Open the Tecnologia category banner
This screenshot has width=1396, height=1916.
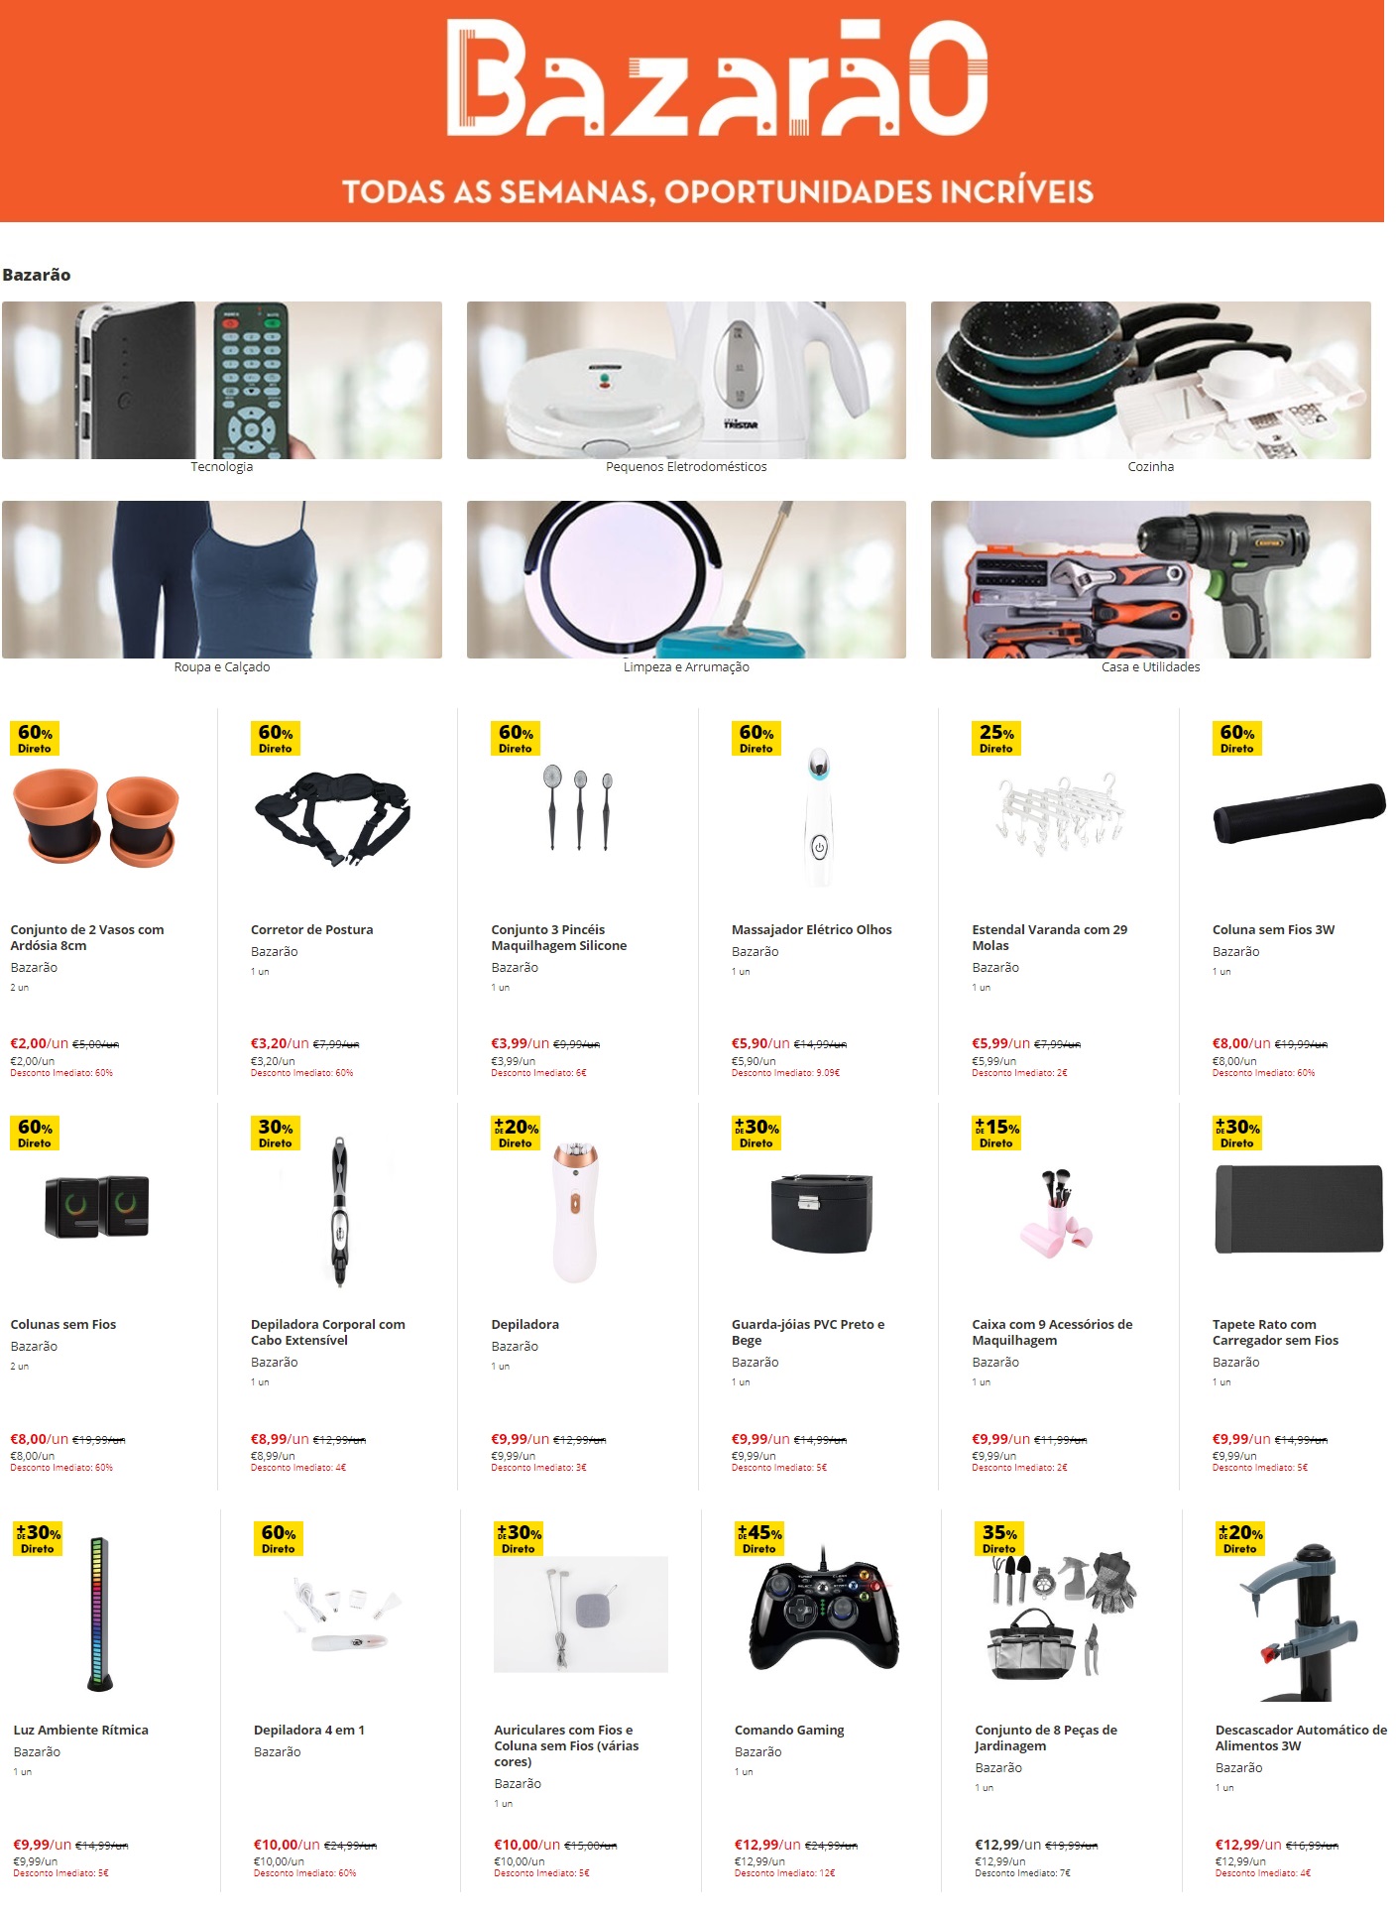(222, 380)
